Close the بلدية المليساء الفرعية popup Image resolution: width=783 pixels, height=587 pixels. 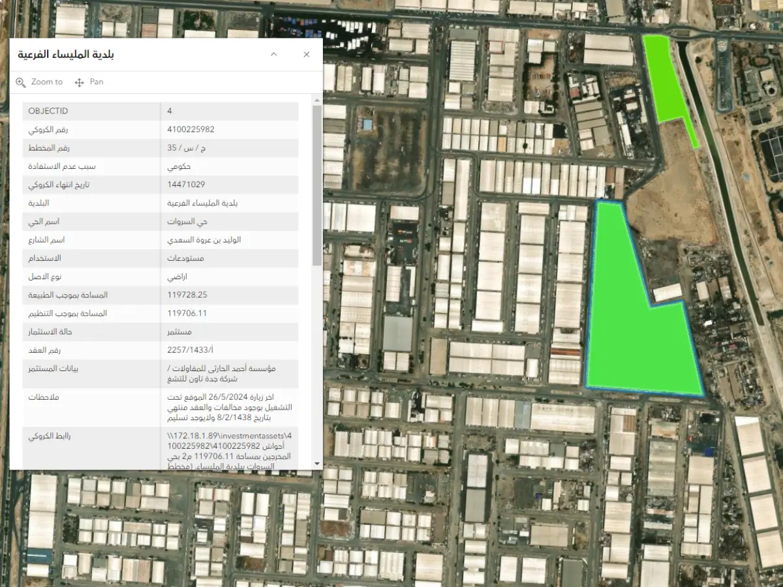coord(306,55)
